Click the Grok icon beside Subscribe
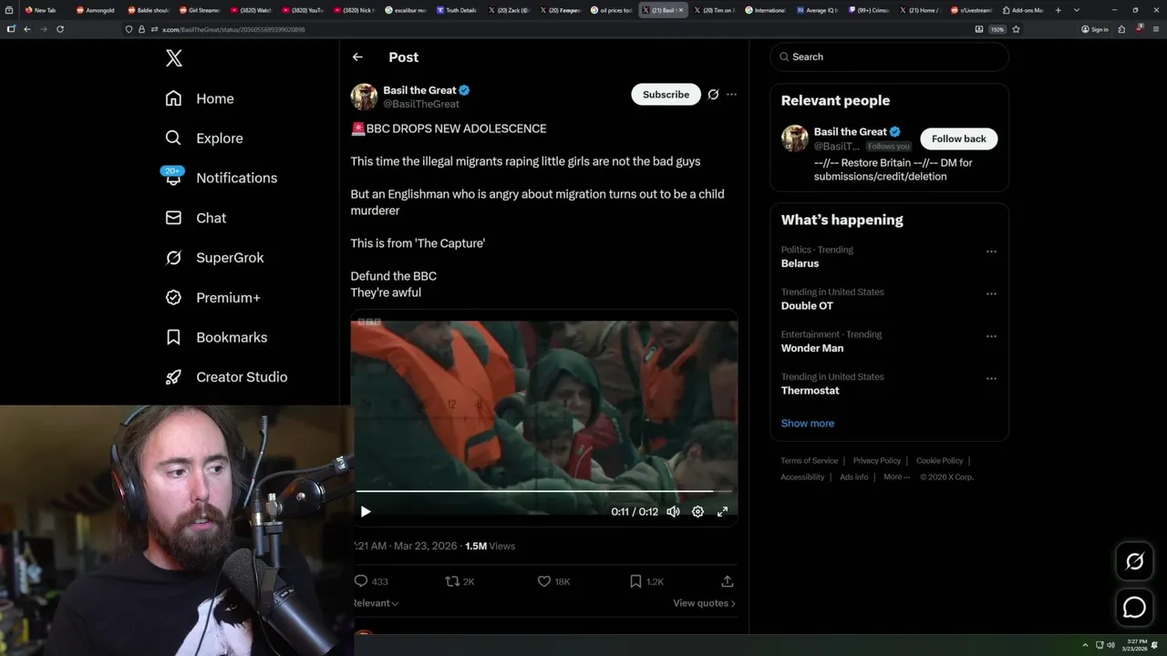This screenshot has height=656, width=1167. [x=713, y=95]
